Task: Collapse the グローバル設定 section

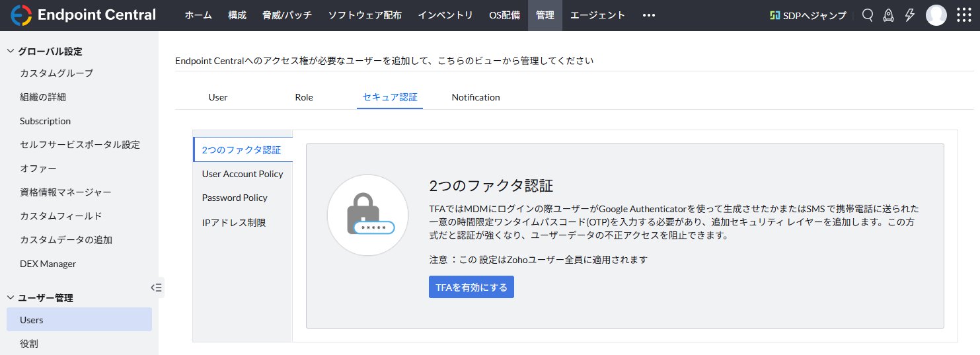Action: coord(11,51)
